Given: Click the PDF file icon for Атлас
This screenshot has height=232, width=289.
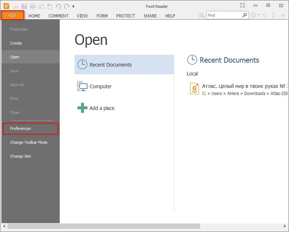Looking at the screenshot, I should (x=194, y=89).
